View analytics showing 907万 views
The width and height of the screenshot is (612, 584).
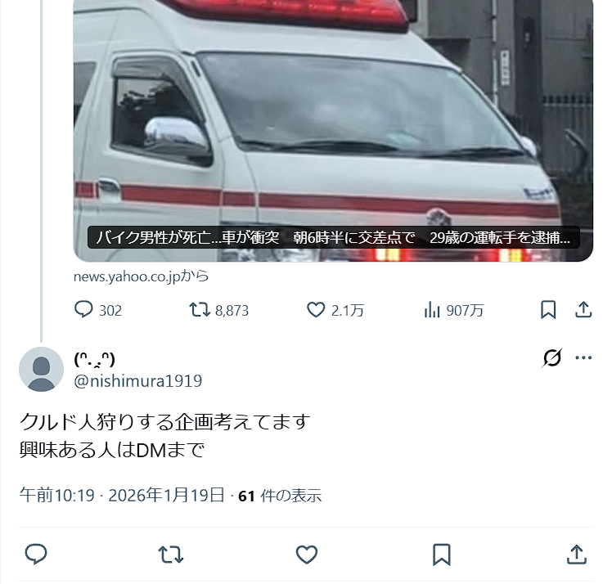pyautogui.click(x=432, y=310)
